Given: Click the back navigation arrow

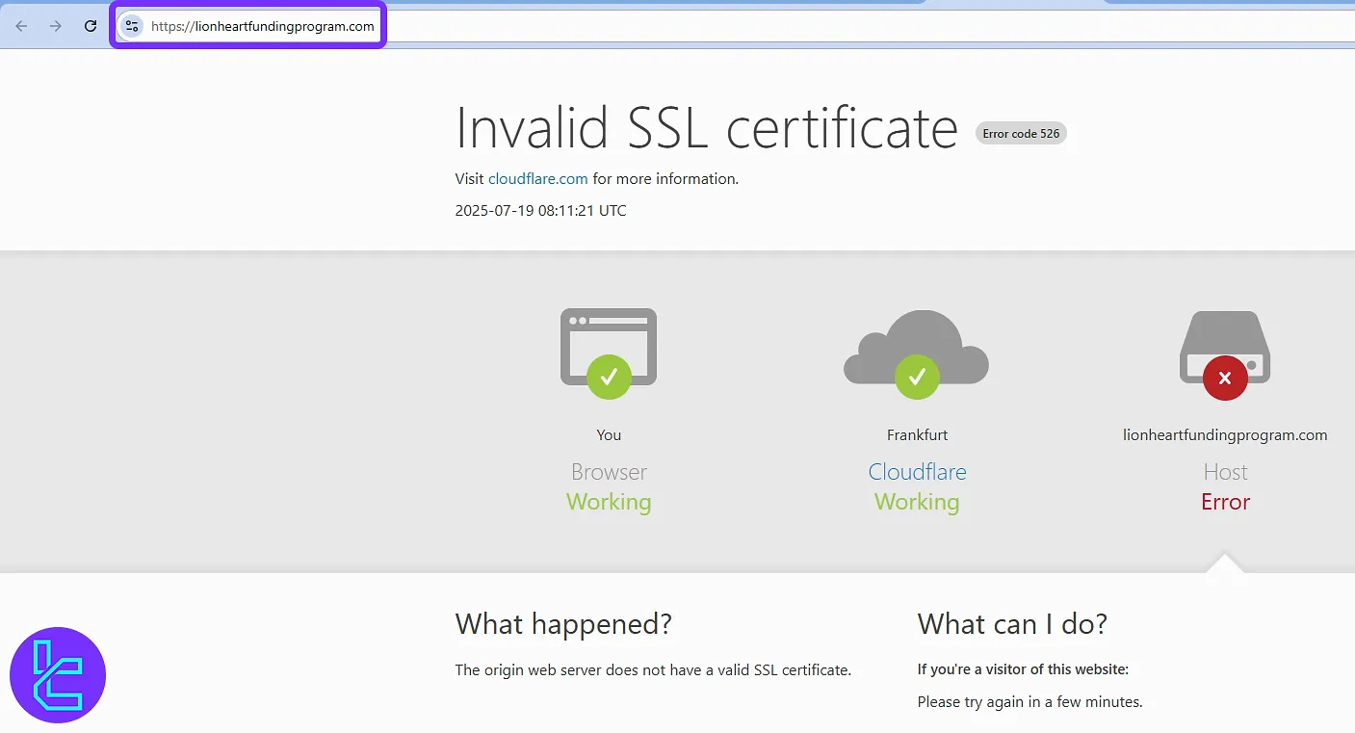Looking at the screenshot, I should click(x=20, y=26).
